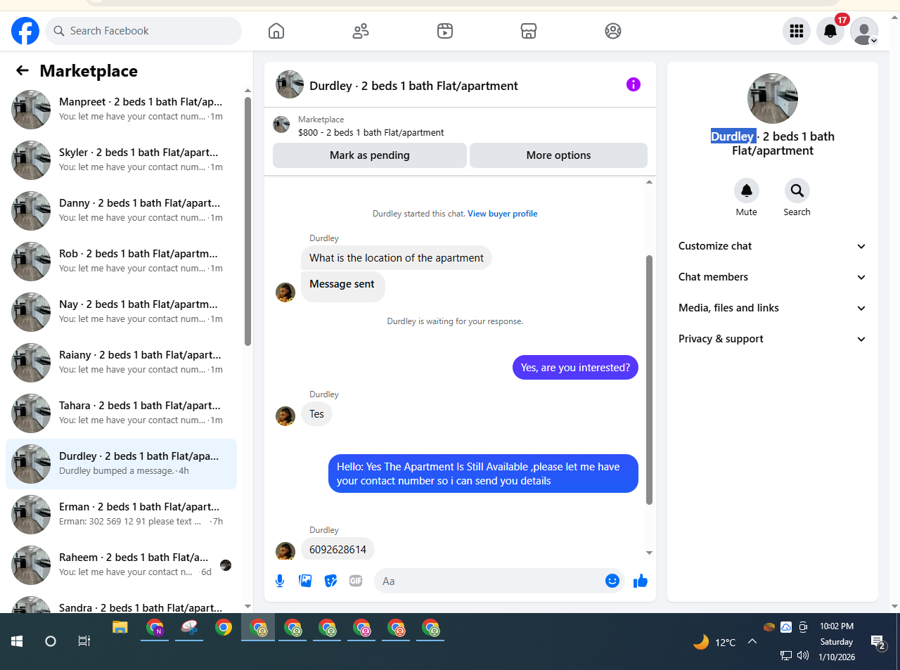Open the Reels video icon
900x670 pixels.
pyautogui.click(x=445, y=31)
